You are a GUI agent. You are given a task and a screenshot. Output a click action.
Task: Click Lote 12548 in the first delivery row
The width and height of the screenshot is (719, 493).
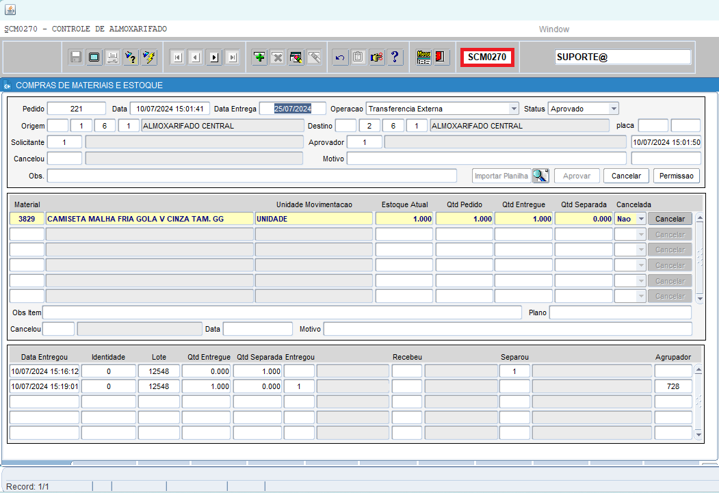tap(159, 371)
